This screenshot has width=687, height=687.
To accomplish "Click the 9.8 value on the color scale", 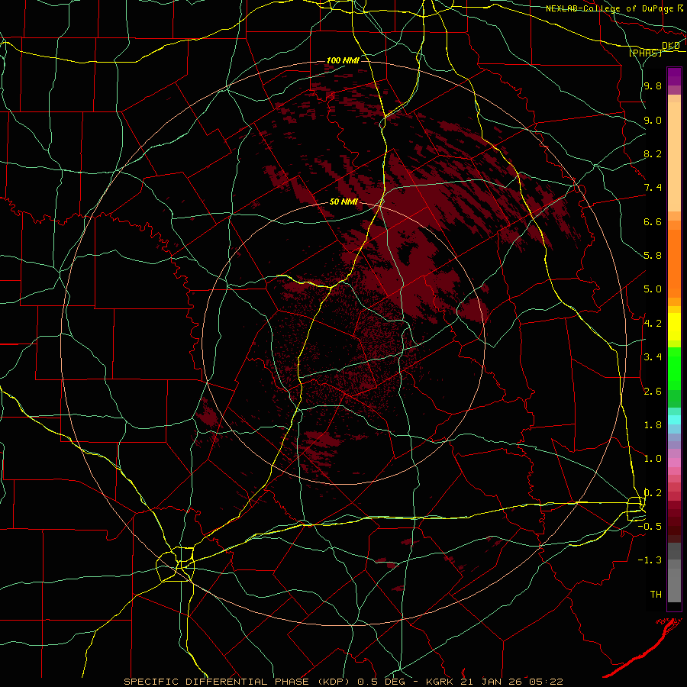I will (653, 85).
